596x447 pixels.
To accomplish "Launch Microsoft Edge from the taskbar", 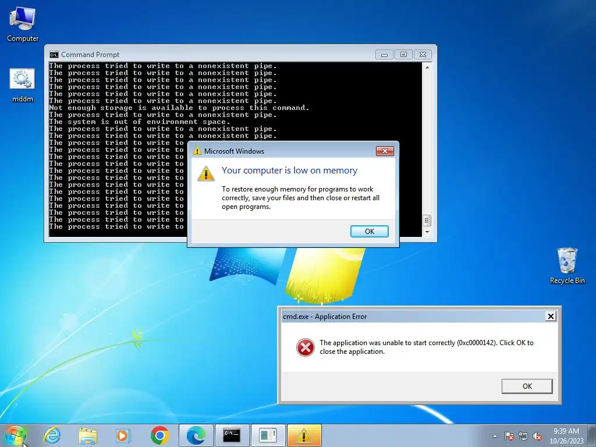I will (196, 435).
